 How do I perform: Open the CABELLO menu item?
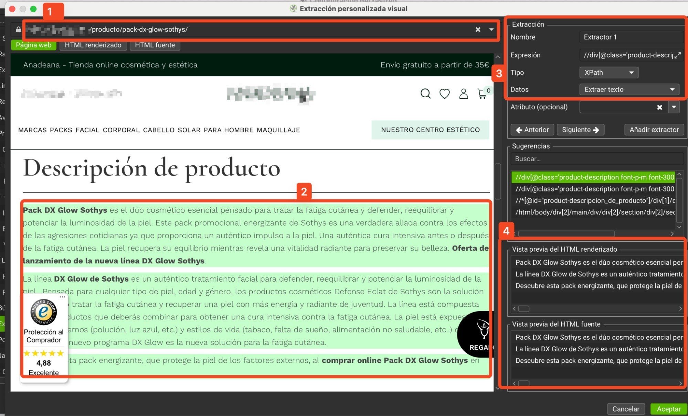pyautogui.click(x=159, y=130)
